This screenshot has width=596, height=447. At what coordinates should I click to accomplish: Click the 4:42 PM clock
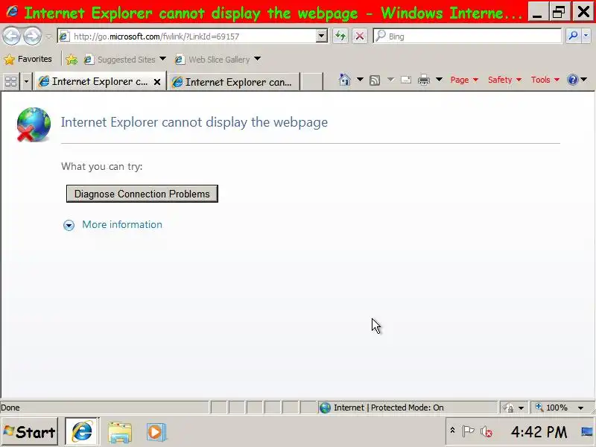click(539, 432)
